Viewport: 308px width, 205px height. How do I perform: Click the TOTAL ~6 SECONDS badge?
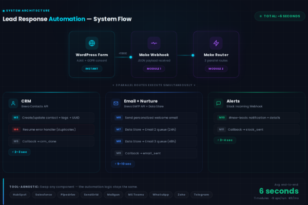coord(276,16)
